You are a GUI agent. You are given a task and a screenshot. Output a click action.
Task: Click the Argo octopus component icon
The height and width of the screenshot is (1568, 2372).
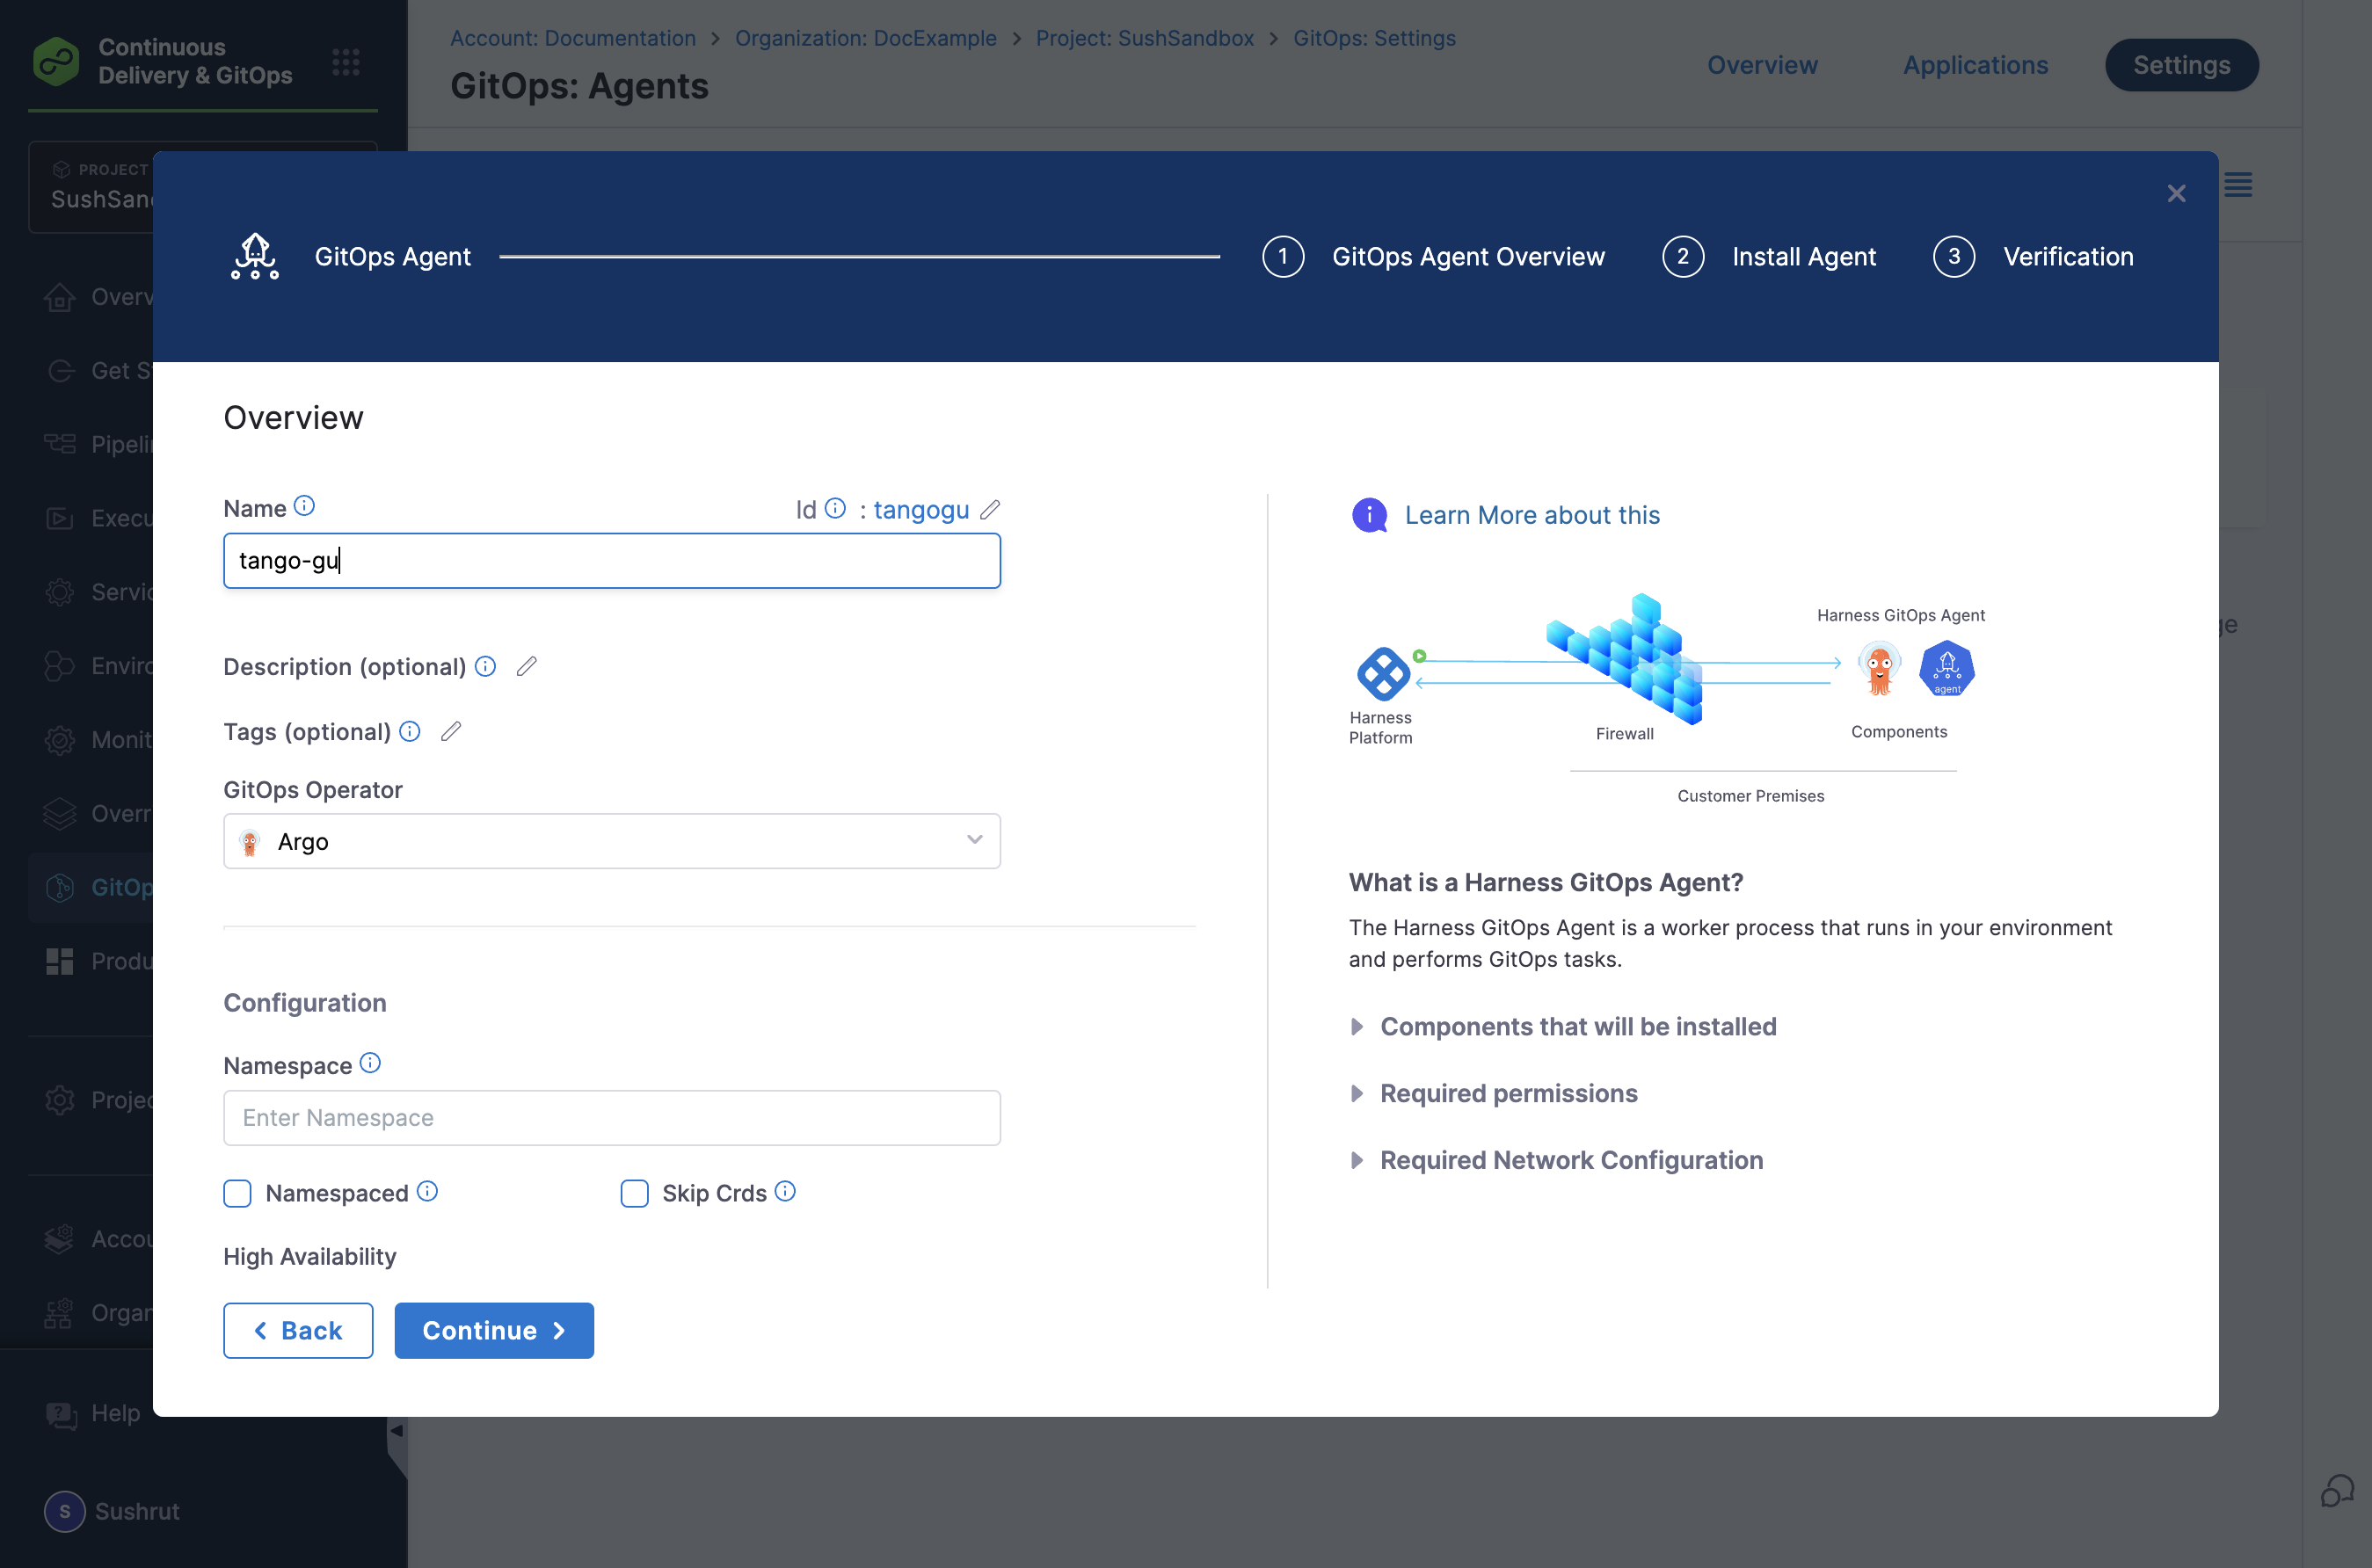tap(1879, 668)
